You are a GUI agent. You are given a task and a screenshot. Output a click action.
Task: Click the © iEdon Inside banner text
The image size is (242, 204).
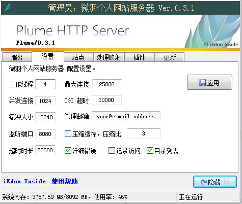[x=221, y=45]
